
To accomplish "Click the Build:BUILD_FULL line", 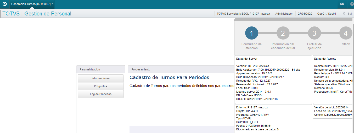I will [x=248, y=122].
